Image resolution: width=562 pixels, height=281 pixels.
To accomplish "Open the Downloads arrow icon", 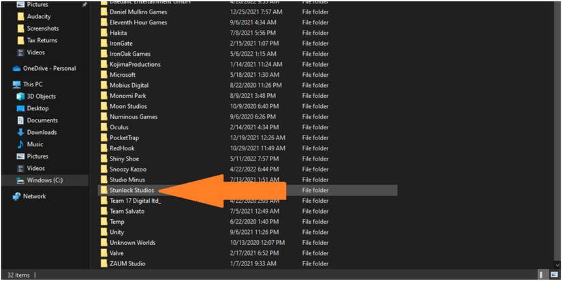I will tap(20, 133).
